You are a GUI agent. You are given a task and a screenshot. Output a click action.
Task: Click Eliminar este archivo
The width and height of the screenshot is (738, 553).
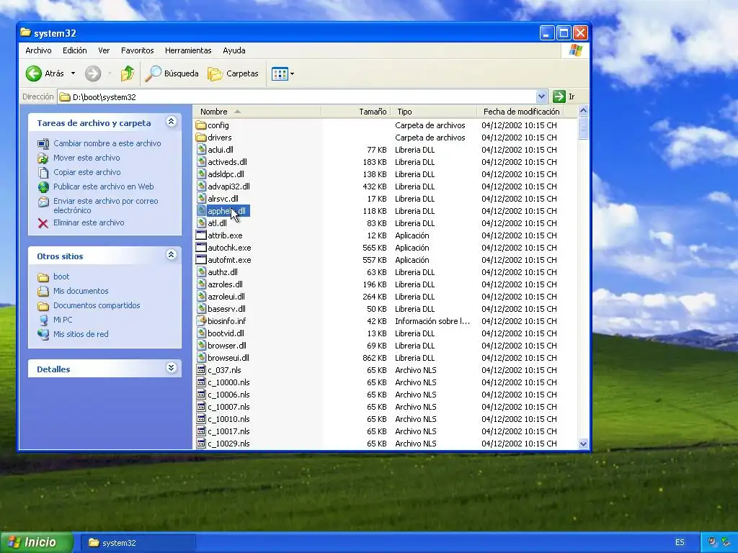pos(89,223)
